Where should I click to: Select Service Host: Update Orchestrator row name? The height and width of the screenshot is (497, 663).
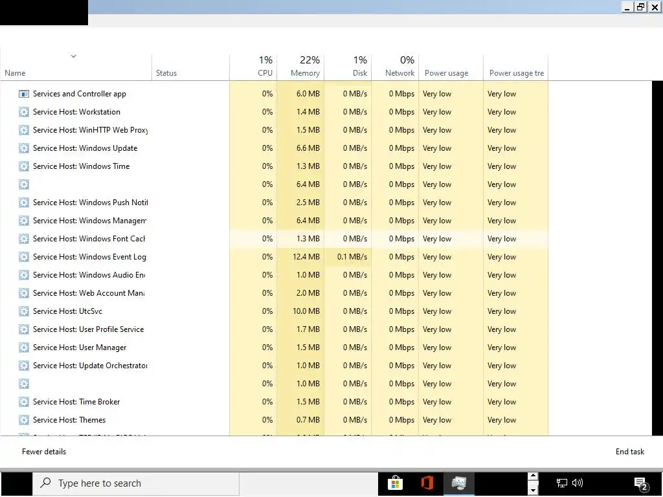click(x=90, y=366)
